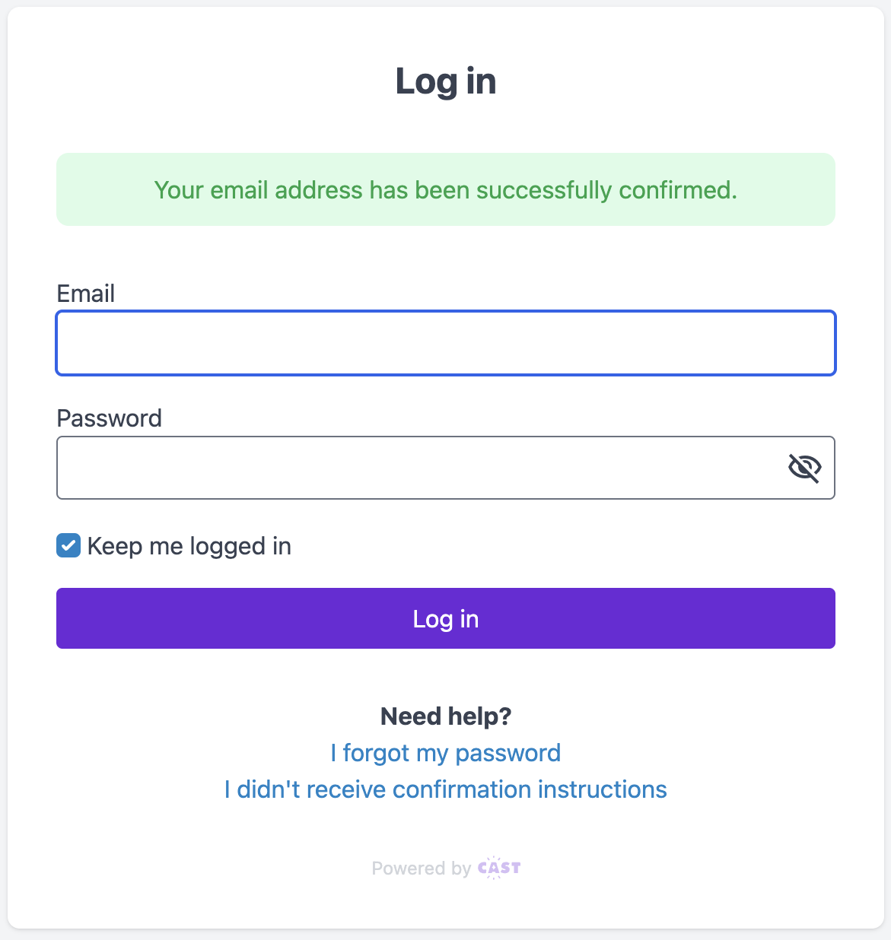This screenshot has width=891, height=940.
Task: Start password recovery via forgot password link
Action: point(445,753)
